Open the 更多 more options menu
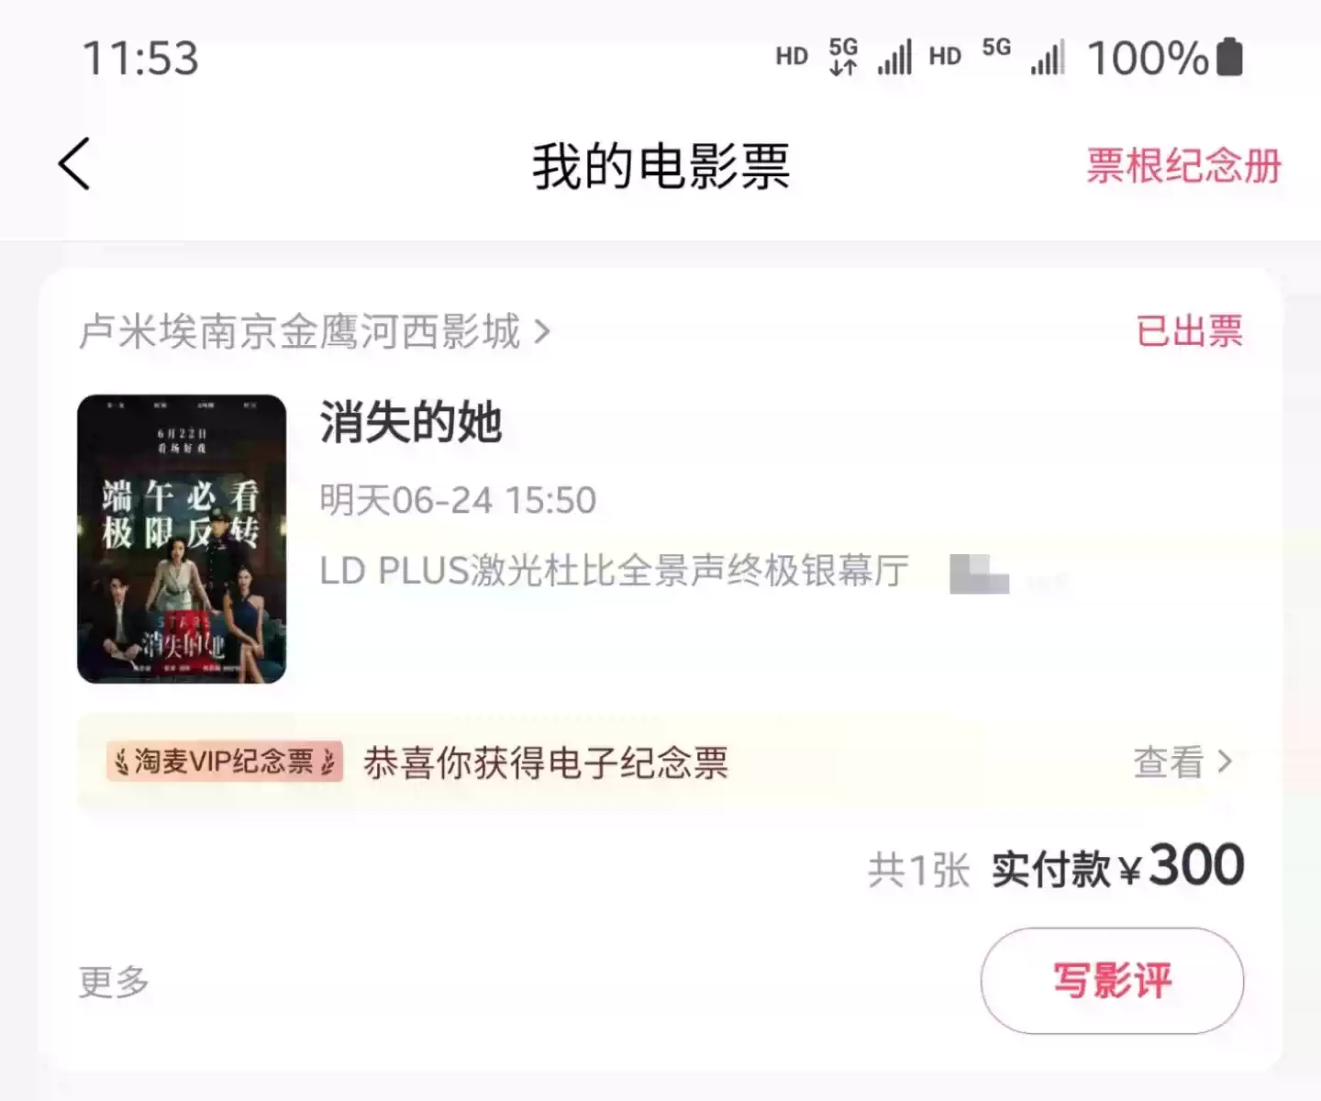The height and width of the screenshot is (1101, 1321). pos(114,982)
